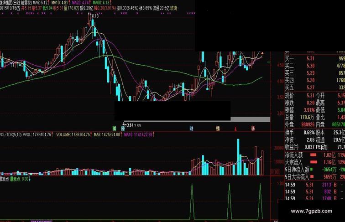
Task: Click the cyan event marker beside 3.64
Action: pyautogui.click(x=123, y=128)
